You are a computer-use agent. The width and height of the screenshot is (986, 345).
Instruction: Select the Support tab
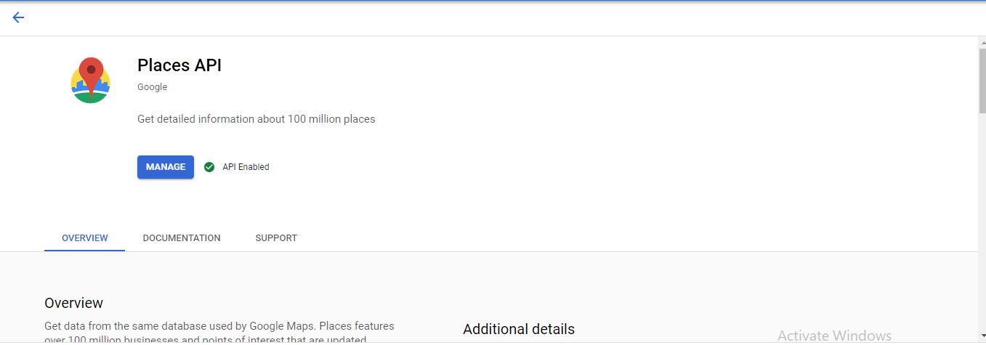point(276,238)
